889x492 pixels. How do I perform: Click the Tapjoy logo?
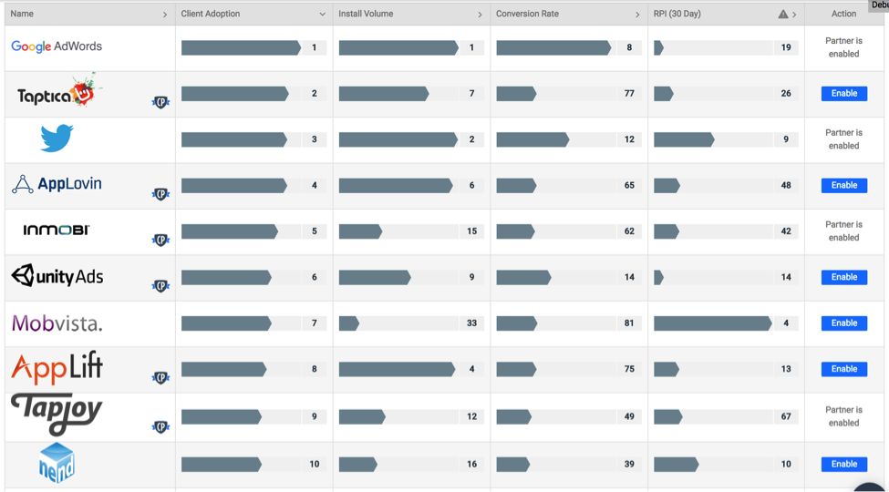[x=57, y=415]
